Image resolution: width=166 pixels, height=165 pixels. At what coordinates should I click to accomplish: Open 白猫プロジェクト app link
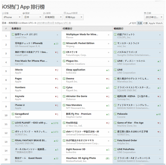[126, 35]
